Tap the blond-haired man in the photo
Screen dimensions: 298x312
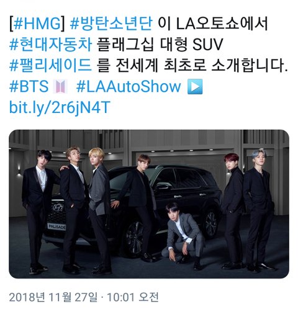point(99,209)
